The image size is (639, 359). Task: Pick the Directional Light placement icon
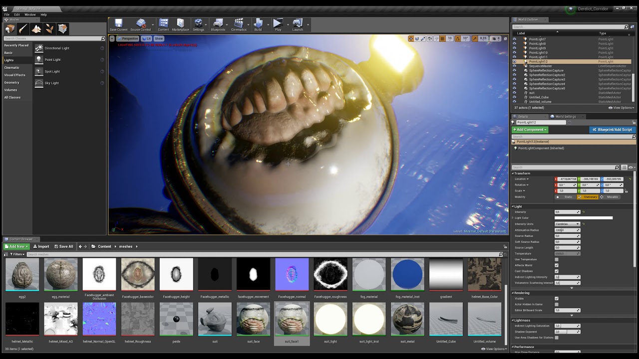pyautogui.click(x=39, y=48)
